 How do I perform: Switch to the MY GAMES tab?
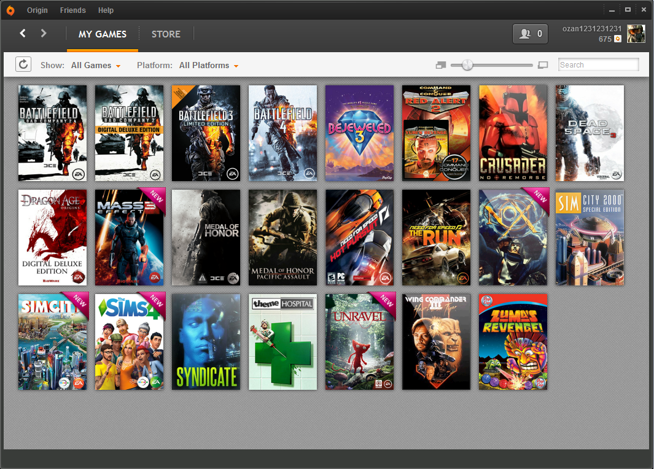click(102, 34)
